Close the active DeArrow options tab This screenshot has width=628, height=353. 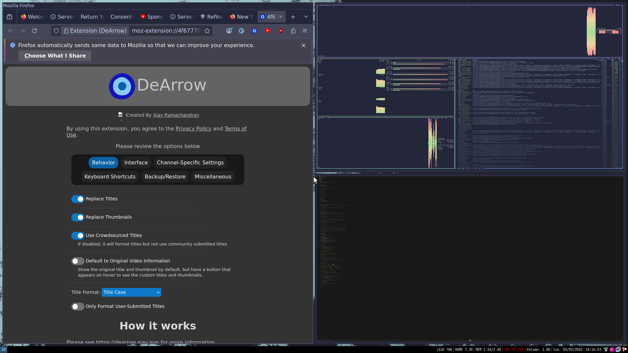point(281,17)
